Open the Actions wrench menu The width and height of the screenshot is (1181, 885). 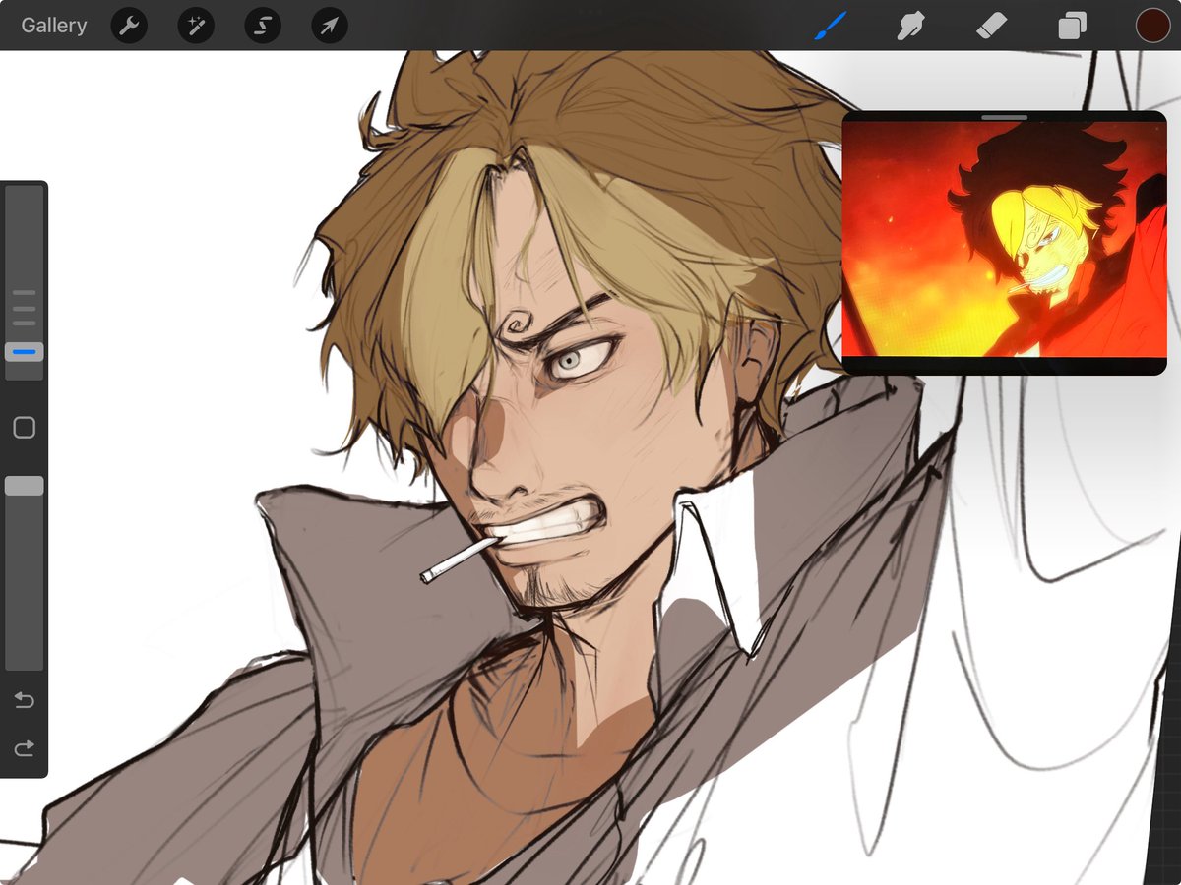point(129,26)
